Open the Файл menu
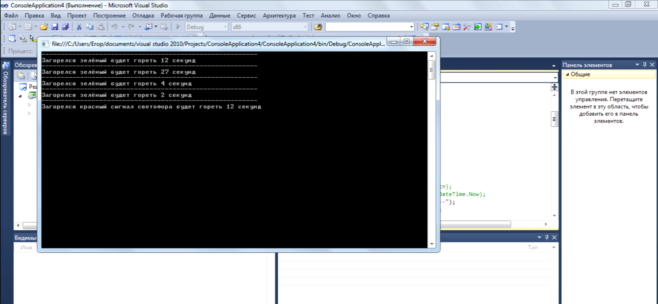This screenshot has width=658, height=304. (11, 16)
